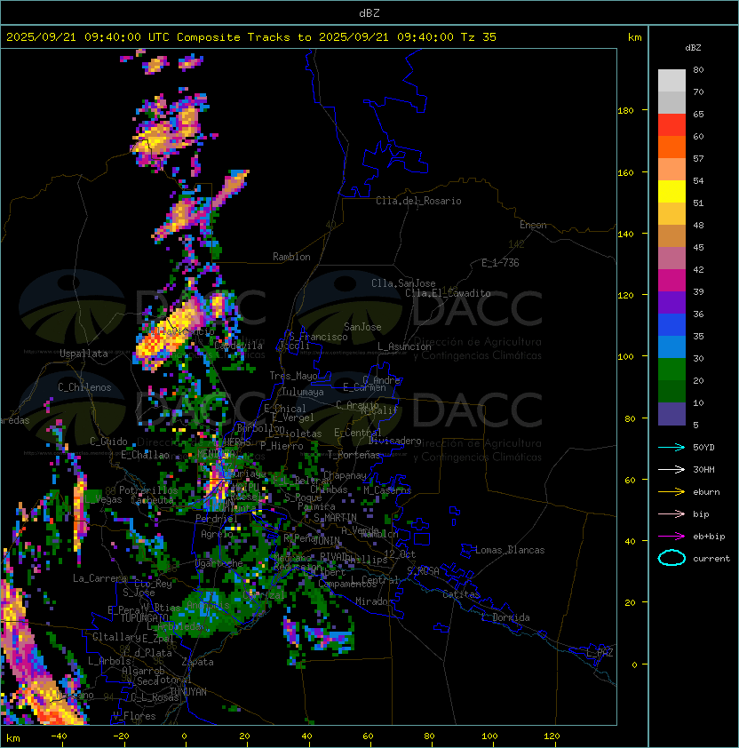Click the white 30HM arrow icon
Screen dimensions: 739x748
(671, 469)
